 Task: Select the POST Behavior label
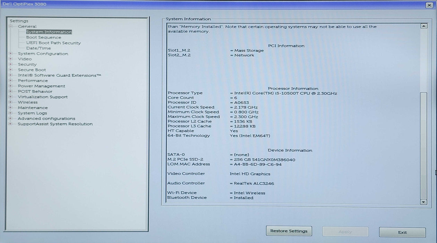[x=35, y=91]
